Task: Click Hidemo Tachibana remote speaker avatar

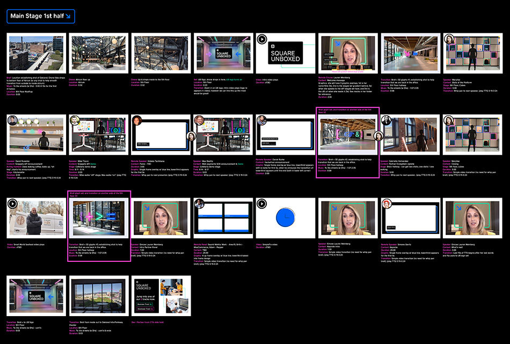Action: click(x=137, y=121)
